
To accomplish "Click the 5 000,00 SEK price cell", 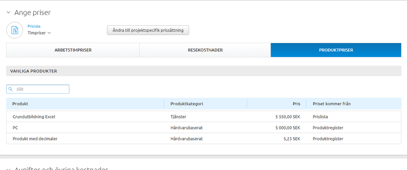I will point(288,128).
